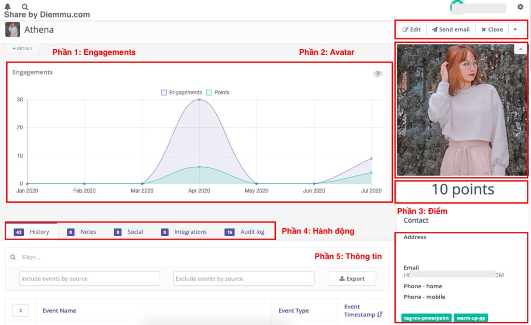Click the contact email address value
The height and width of the screenshot is (325, 531).
tap(453, 275)
